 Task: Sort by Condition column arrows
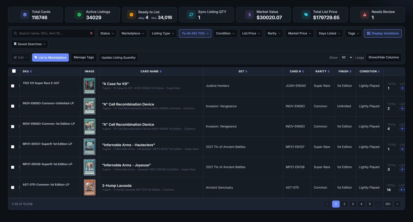(x=379, y=71)
